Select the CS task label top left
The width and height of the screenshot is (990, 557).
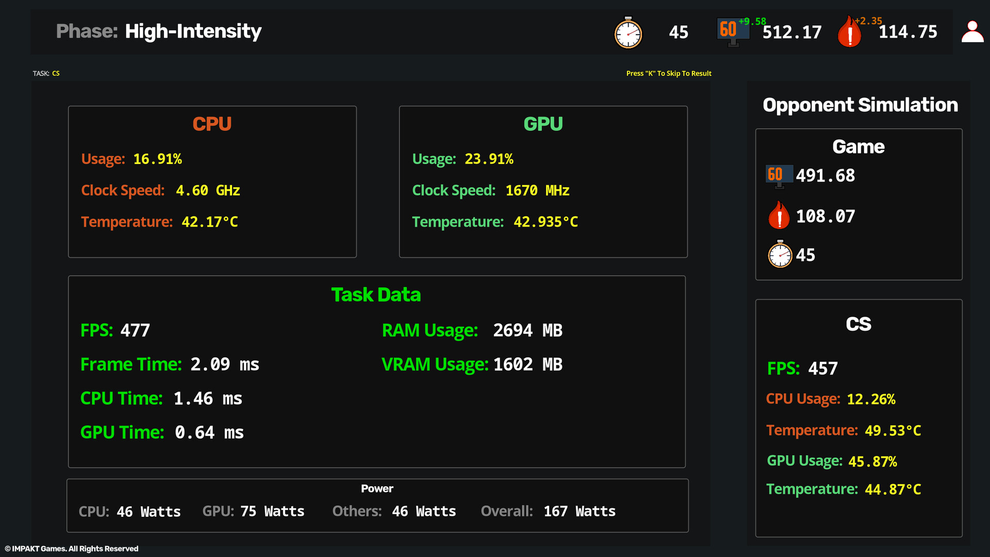(x=56, y=73)
